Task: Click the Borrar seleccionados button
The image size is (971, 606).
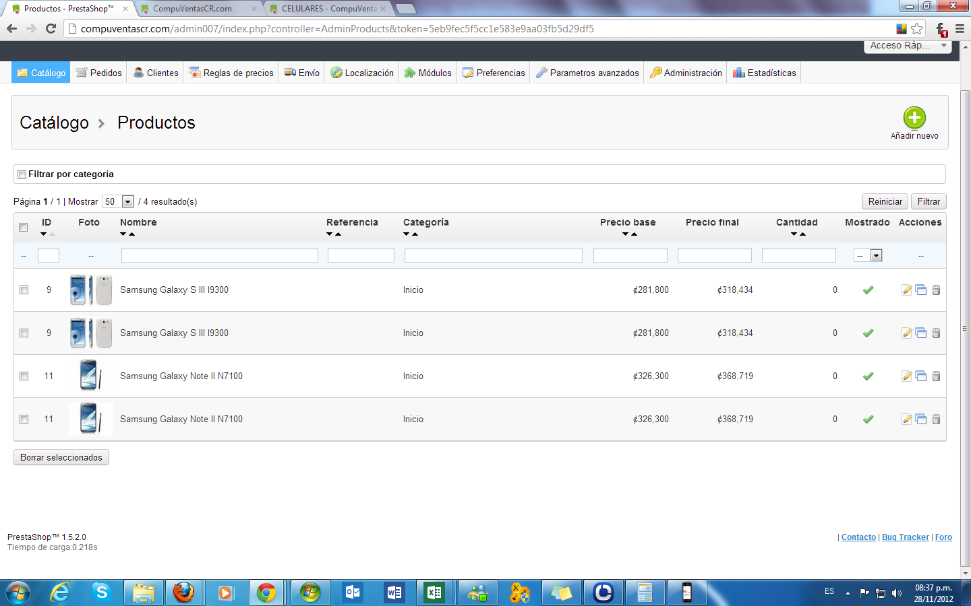Action: [x=61, y=457]
